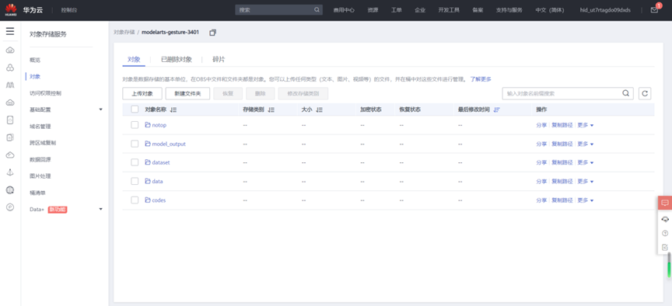The width and height of the screenshot is (672, 306).
Task: Click the red feedback chat icon on the right edge
Action: pyautogui.click(x=665, y=203)
